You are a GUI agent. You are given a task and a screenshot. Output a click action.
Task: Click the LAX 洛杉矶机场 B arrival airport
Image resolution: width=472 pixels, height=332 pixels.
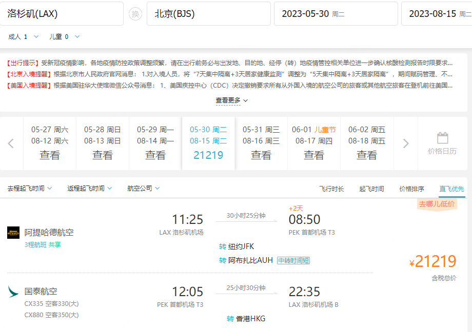313,305
